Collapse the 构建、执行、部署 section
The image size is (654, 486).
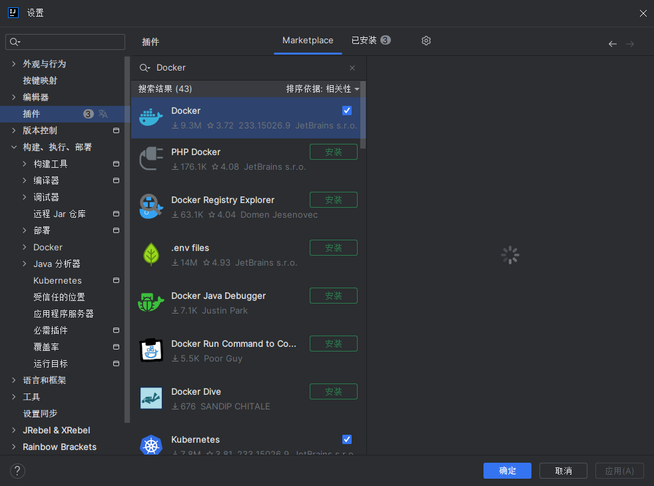[x=14, y=147]
